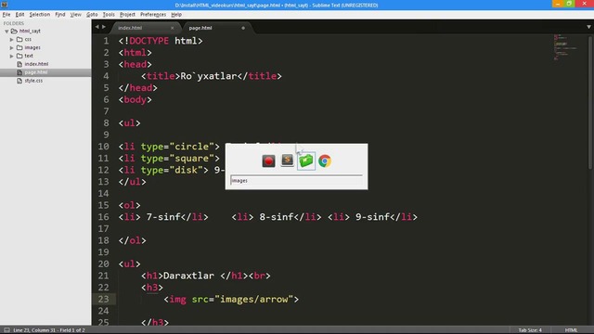This screenshot has height=334, width=594.
Task: Open the tab list dropdown arrow
Action: coord(588,27)
